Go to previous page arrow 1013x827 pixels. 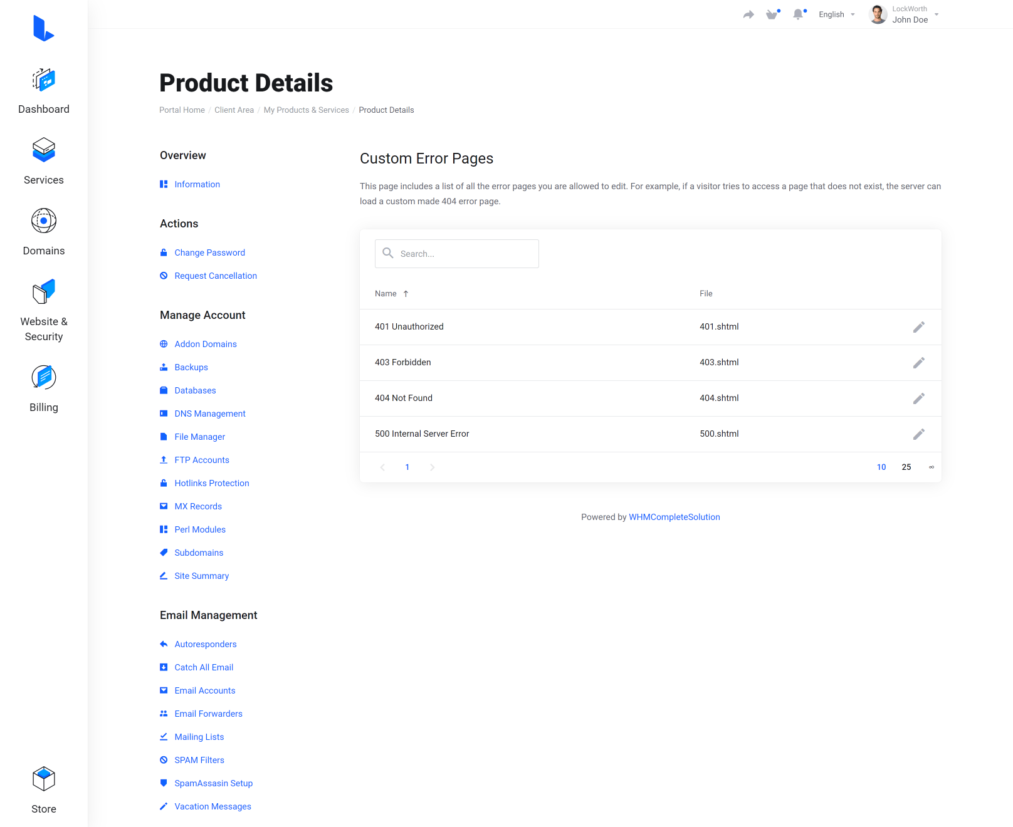(x=382, y=467)
